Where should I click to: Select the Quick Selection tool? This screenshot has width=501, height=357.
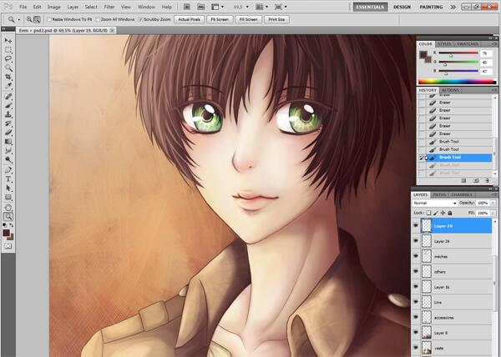point(8,68)
